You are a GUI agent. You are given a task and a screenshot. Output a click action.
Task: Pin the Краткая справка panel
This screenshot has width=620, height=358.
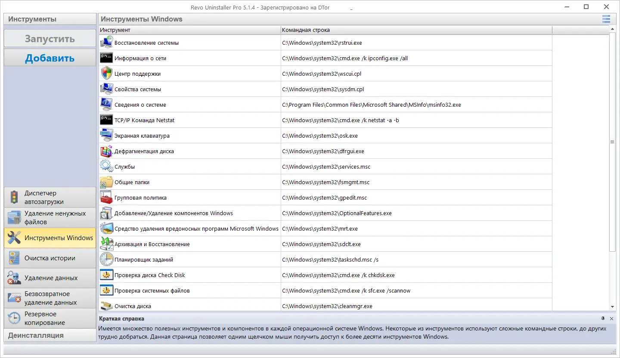(603, 318)
